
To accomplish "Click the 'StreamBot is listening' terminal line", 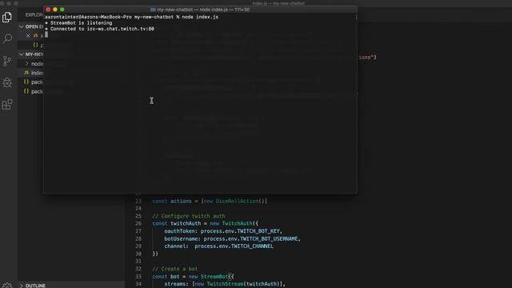I will click(78, 23).
